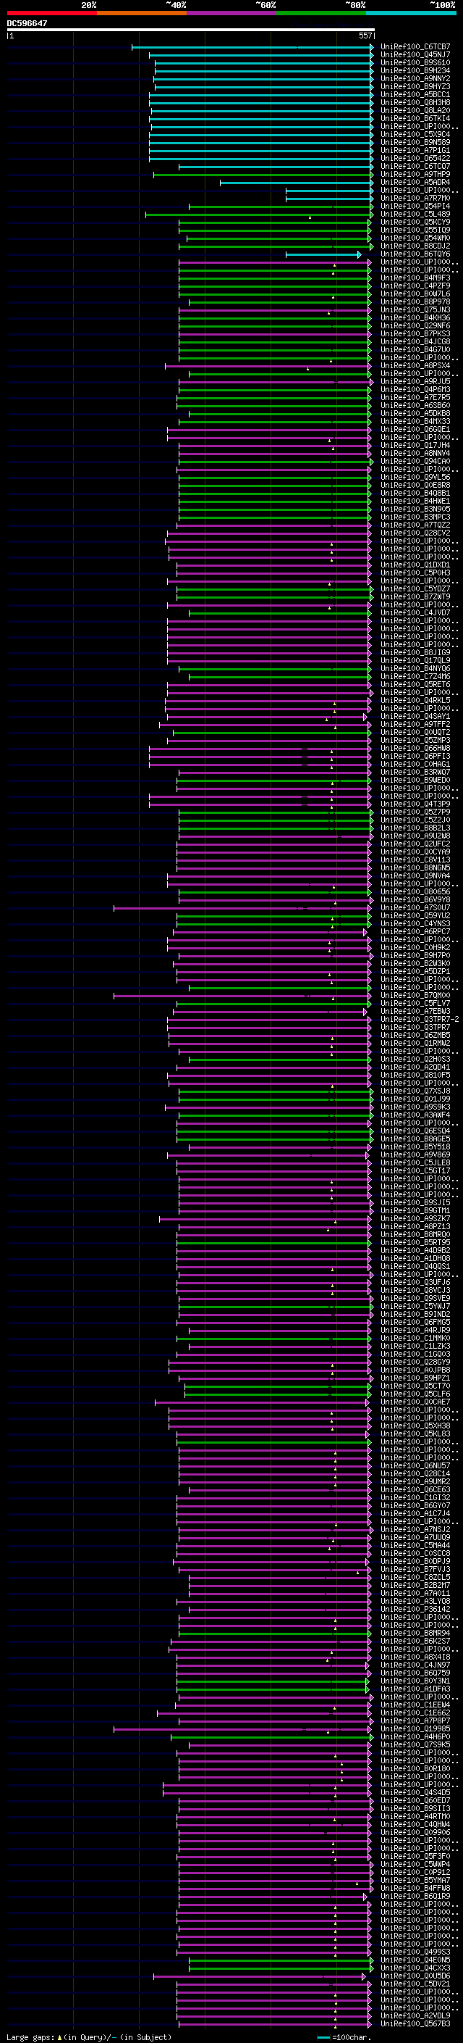Click the long magenta alignment bar for UniRef100_Q19985
The width and height of the screenshot is (463, 2043).
[243, 1729]
